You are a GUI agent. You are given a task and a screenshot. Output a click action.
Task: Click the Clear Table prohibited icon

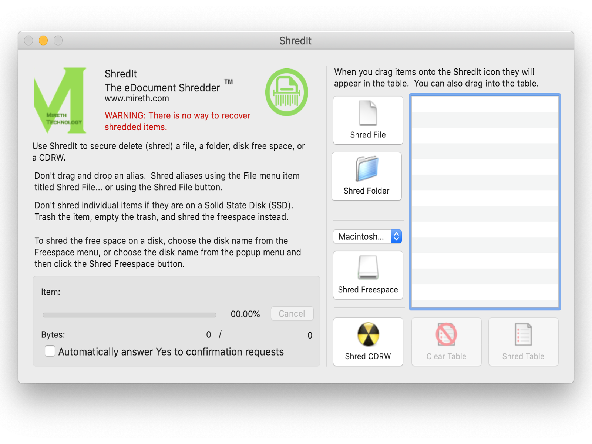coord(446,334)
